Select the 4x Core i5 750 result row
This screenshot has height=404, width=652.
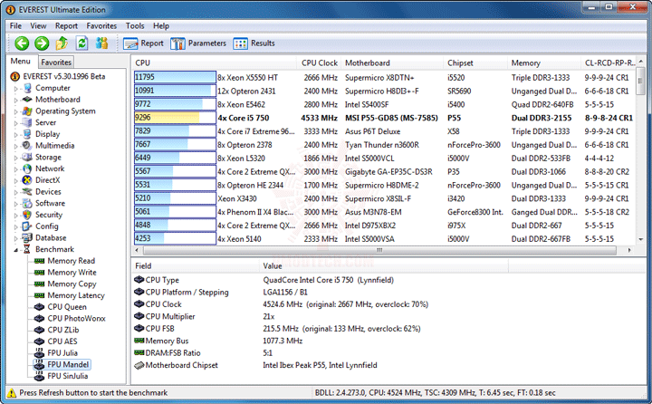383,118
